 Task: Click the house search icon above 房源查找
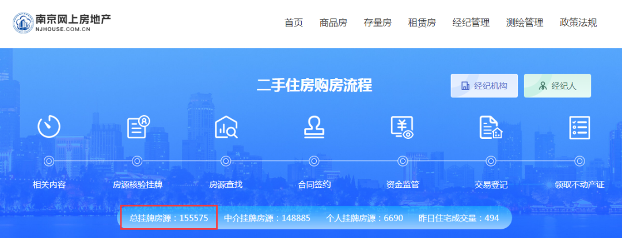tap(226, 127)
